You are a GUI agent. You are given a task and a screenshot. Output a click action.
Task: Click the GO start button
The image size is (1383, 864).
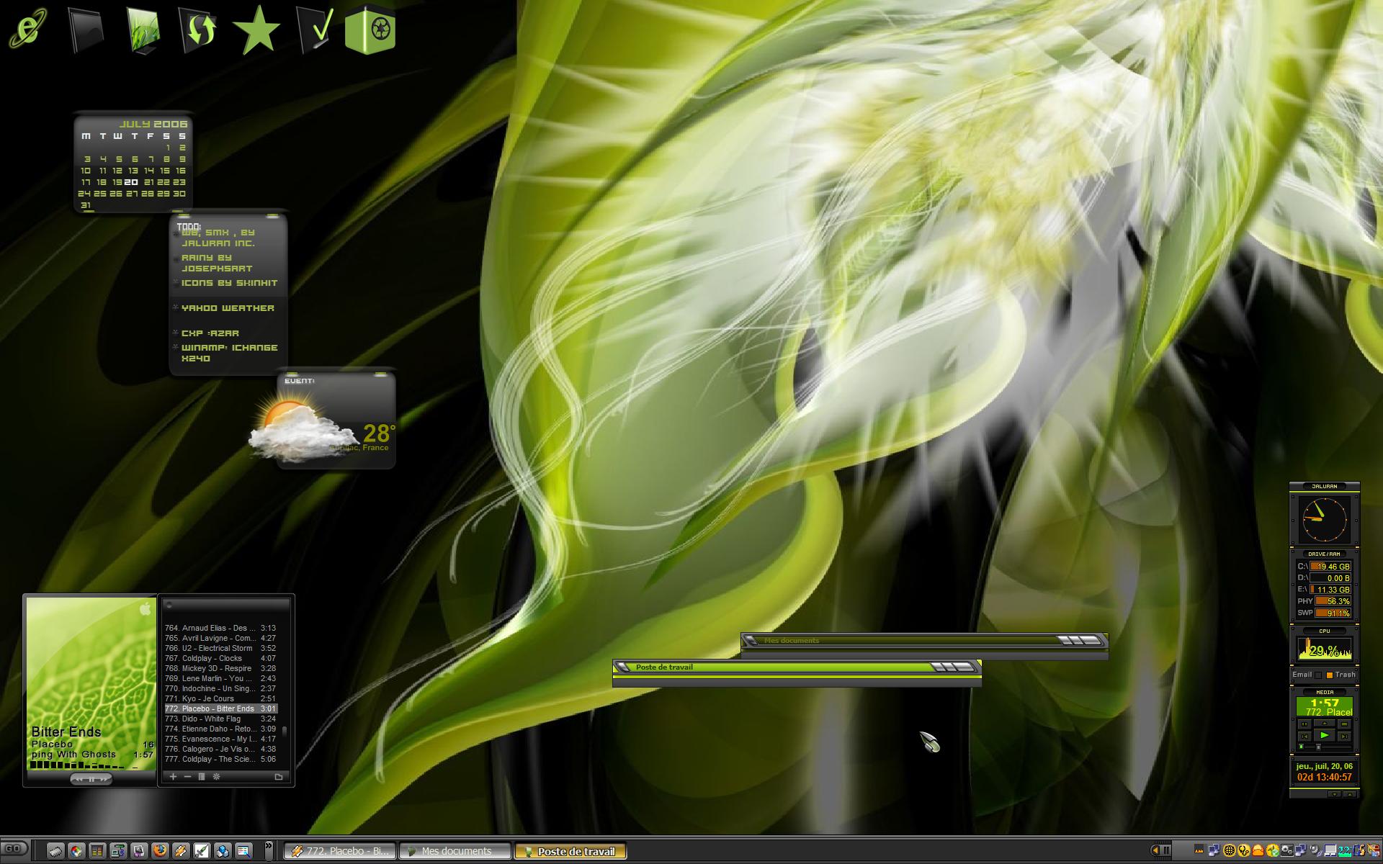point(14,849)
